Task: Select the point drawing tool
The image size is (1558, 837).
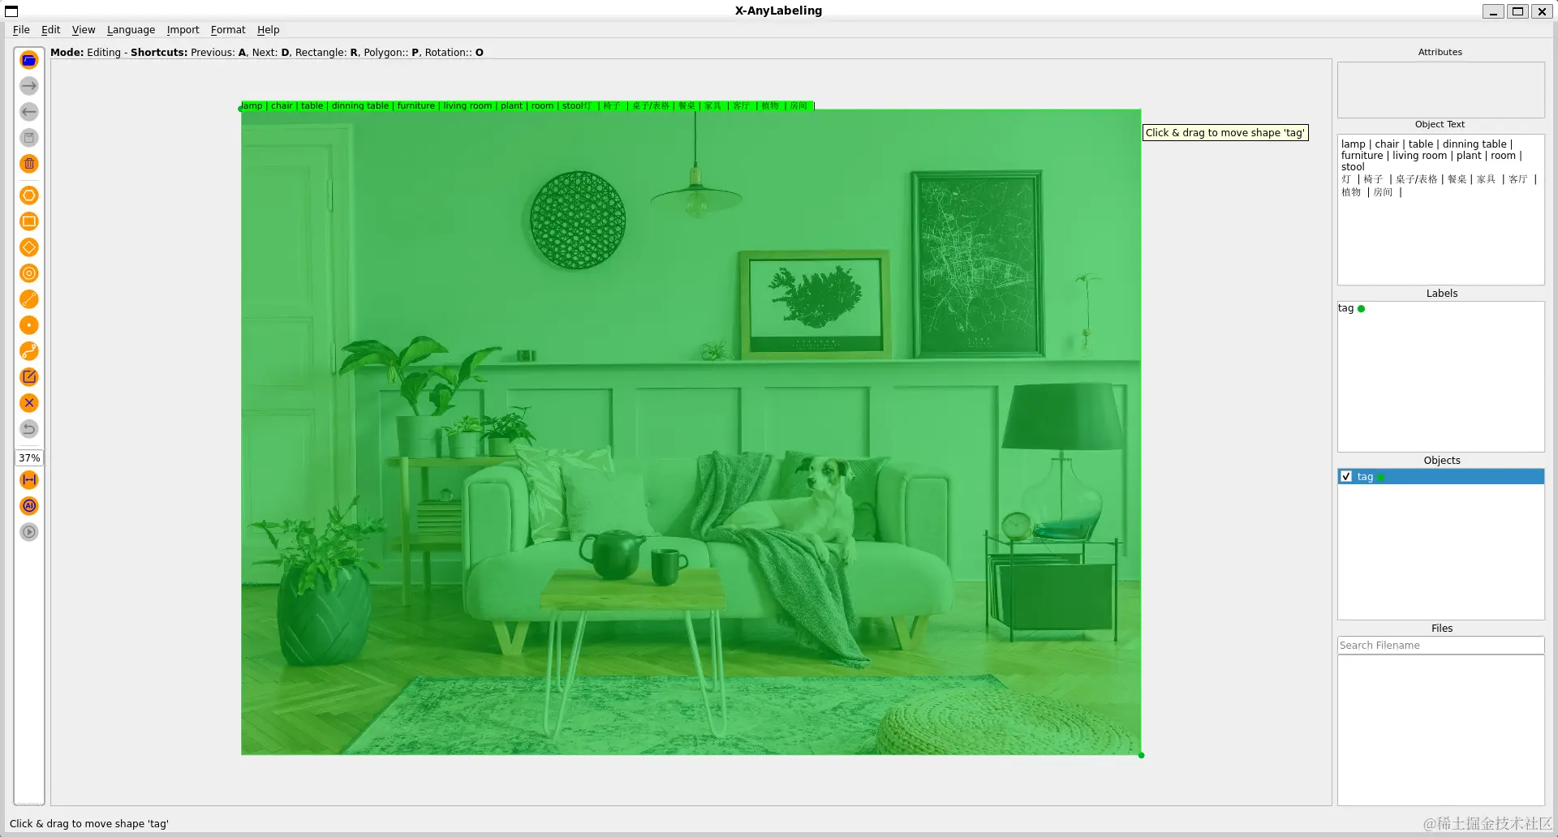Action: [x=29, y=325]
